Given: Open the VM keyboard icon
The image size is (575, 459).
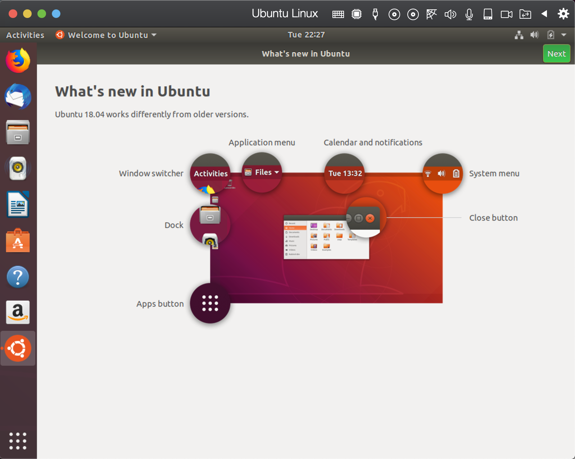Looking at the screenshot, I should (338, 14).
